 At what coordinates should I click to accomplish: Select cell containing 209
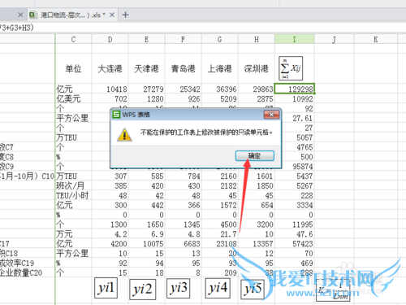pos(219,272)
